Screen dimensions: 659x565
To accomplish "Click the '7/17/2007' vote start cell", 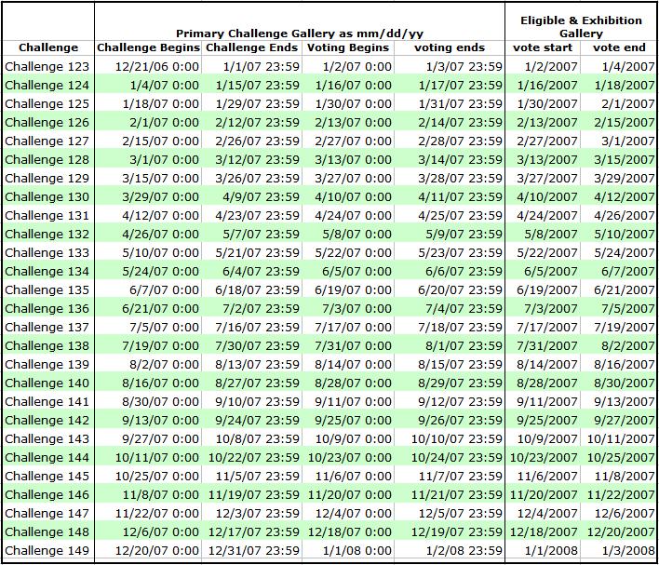I will [x=547, y=327].
